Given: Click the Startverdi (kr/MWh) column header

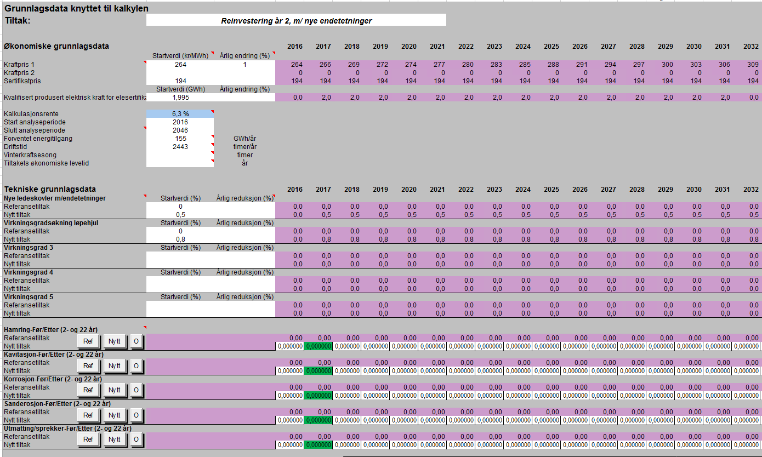Looking at the screenshot, I should [180, 56].
